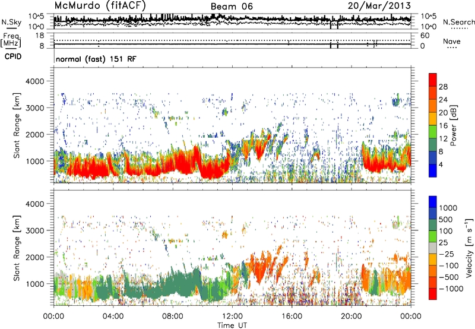The height and width of the screenshot is (329, 475).
Task: Pick the top blue segment of velocity colorbar
Action: coord(433,202)
